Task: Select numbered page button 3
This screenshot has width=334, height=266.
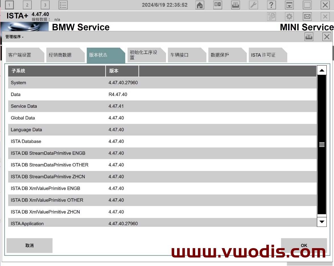Action: point(45,5)
